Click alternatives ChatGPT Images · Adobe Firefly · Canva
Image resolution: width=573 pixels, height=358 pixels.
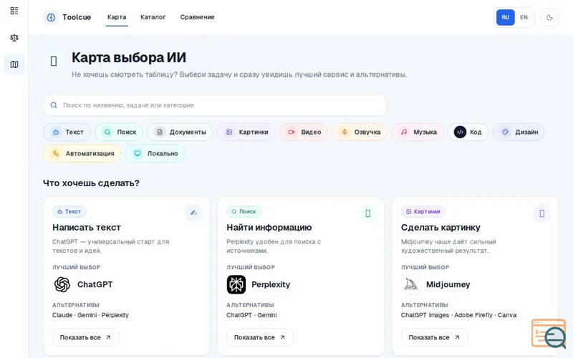pos(458,315)
